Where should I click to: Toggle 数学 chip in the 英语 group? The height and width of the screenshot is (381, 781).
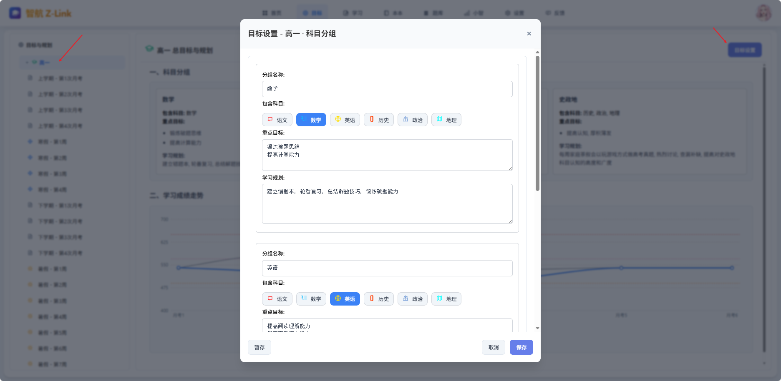click(x=311, y=299)
